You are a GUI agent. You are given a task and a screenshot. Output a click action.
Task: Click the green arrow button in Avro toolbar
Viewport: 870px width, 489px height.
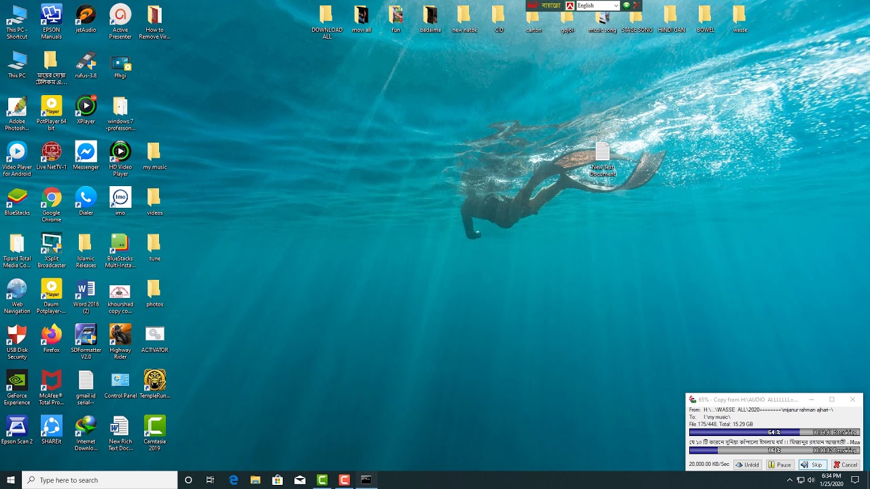(626, 5)
